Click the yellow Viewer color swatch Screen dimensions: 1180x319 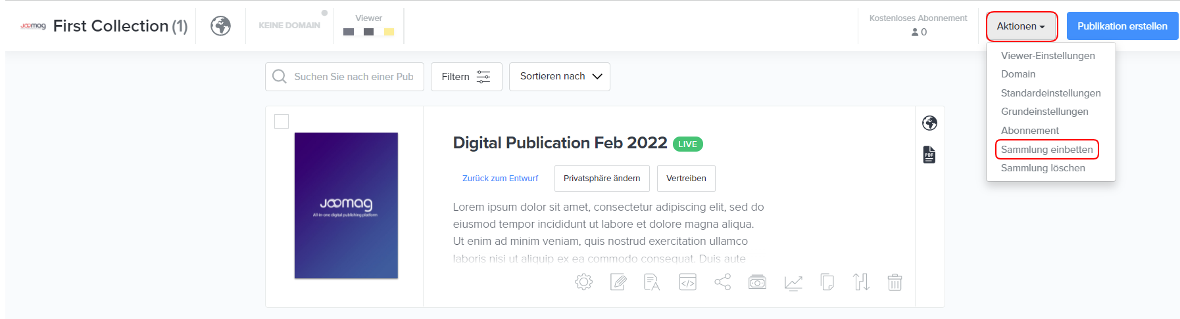(x=389, y=32)
